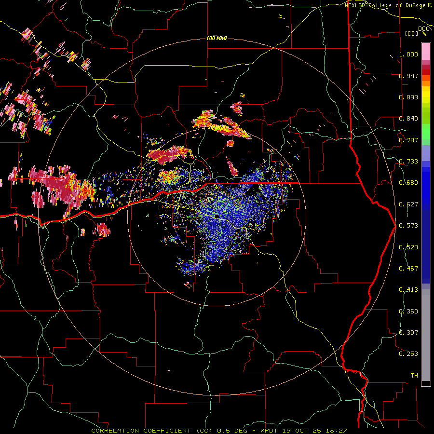
Task: Click the 0.5 DEG elevation text
Action: (232, 431)
